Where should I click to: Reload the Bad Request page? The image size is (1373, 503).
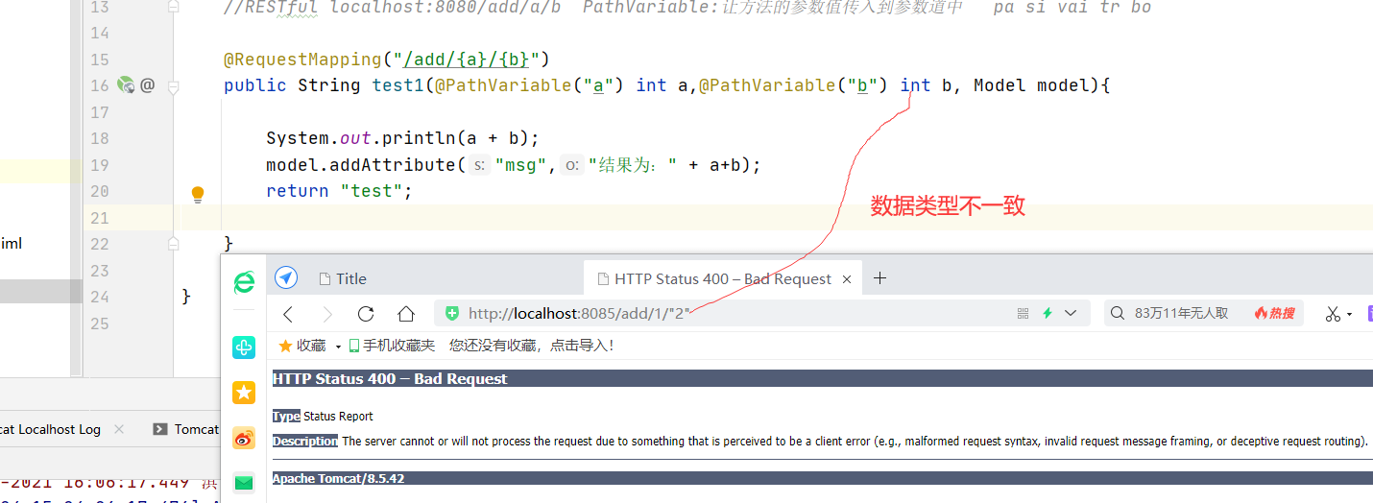[366, 314]
